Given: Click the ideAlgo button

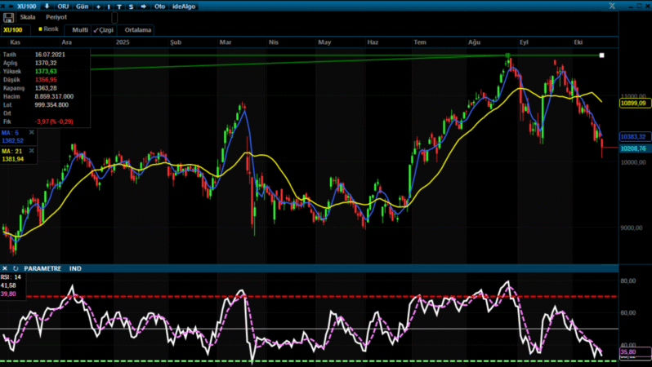Looking at the screenshot, I should click(x=183, y=6).
